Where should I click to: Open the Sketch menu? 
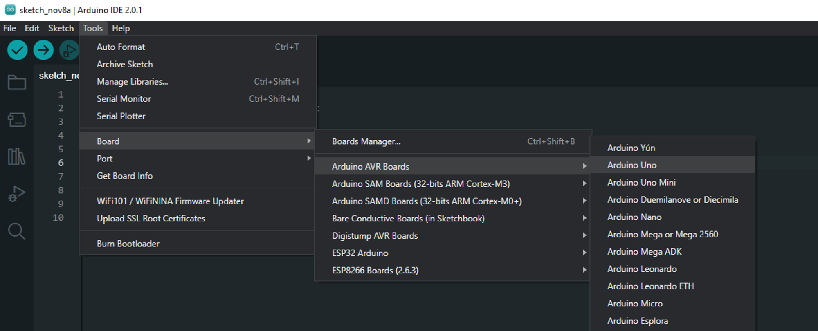click(x=61, y=28)
